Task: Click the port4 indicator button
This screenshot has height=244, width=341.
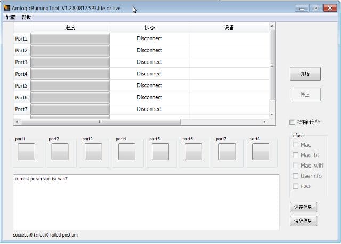Action: coord(127,152)
